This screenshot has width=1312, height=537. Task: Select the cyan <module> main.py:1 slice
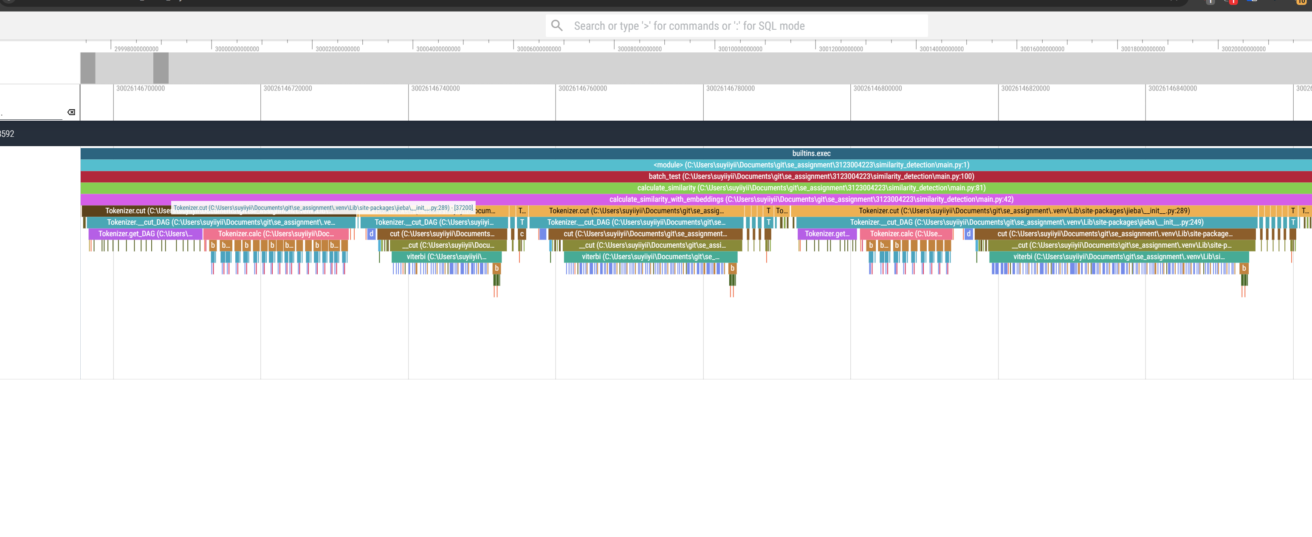click(x=811, y=165)
